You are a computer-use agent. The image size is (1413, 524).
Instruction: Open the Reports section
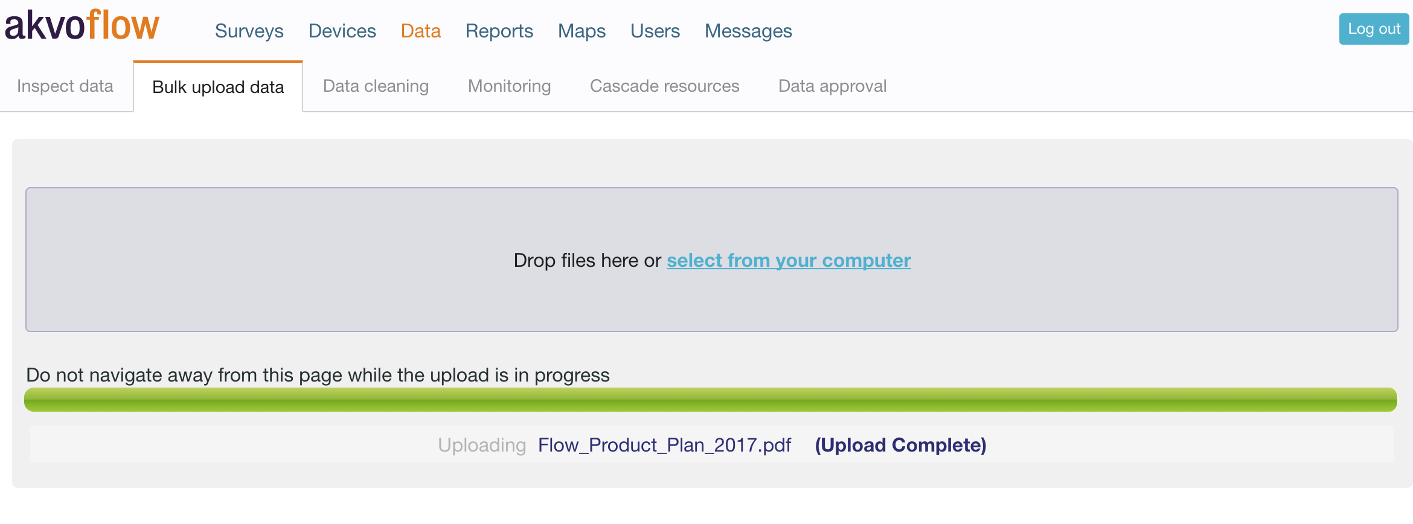click(499, 31)
